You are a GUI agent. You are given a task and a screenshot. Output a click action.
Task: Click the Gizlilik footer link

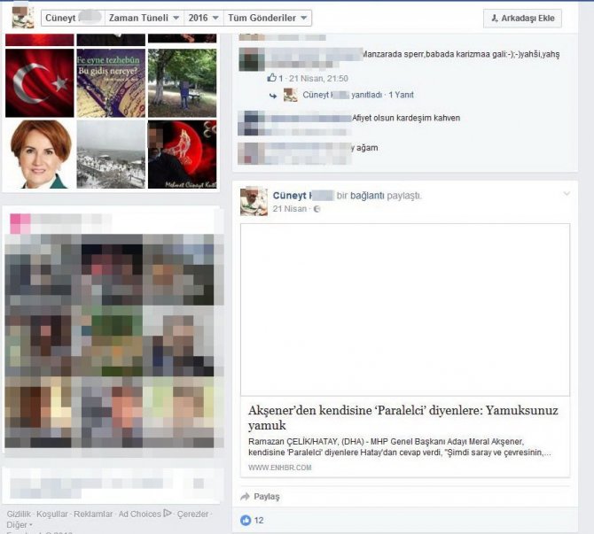[19, 514]
